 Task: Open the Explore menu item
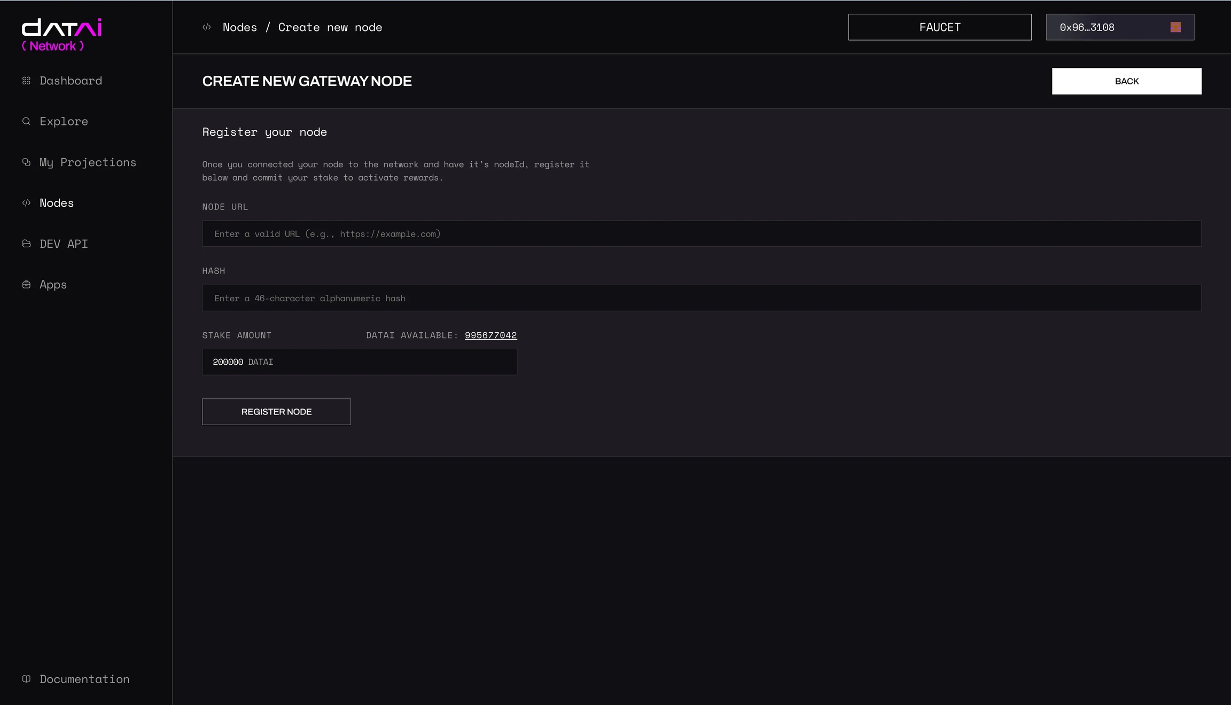[64, 121]
